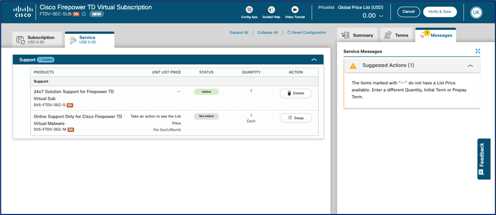Click the ACTION column header
Viewport: 496px width, 215px height.
click(296, 72)
